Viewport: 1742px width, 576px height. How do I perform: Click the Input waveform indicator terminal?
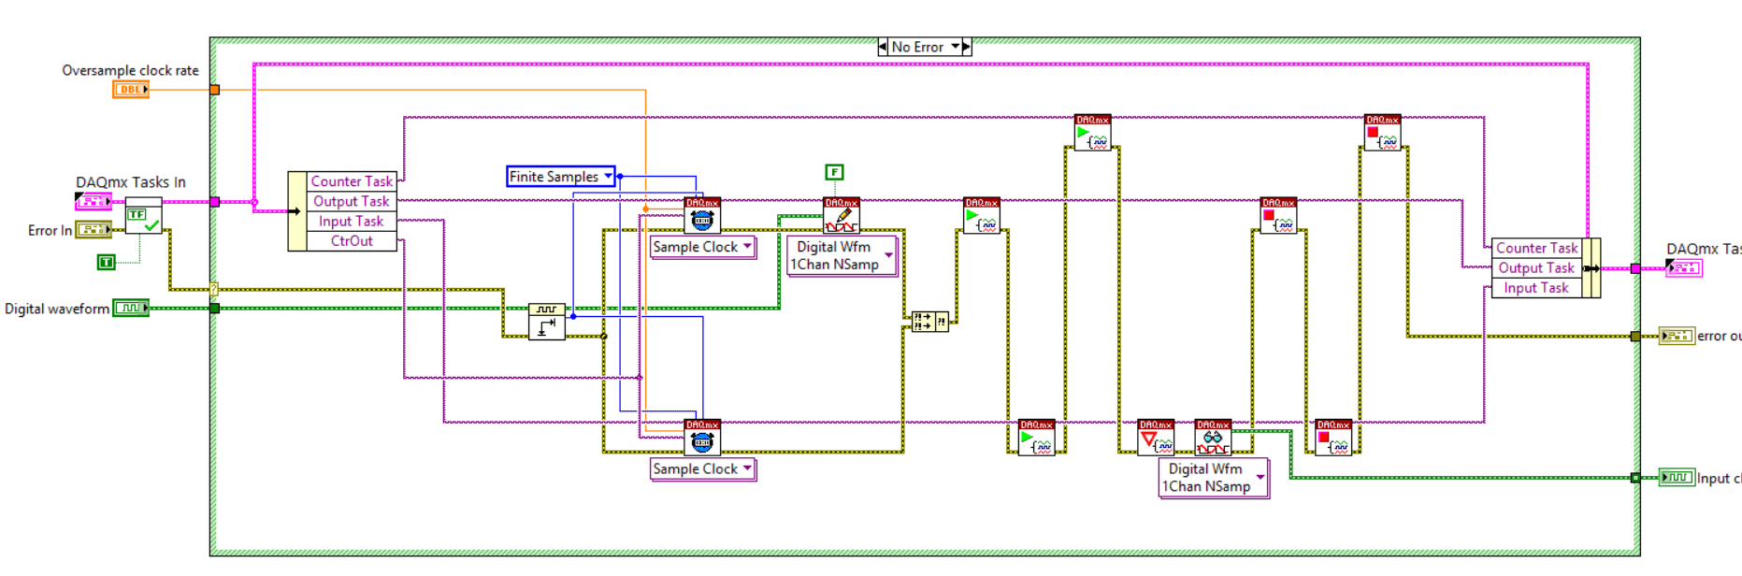(1677, 478)
